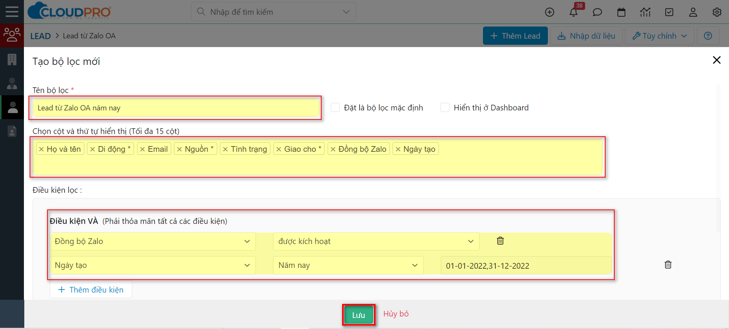Open the hamburger main menu
This screenshot has height=329, width=729.
pos(12,12)
